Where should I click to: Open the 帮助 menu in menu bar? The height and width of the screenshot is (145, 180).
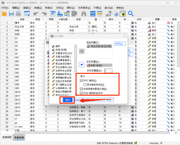click(120, 8)
